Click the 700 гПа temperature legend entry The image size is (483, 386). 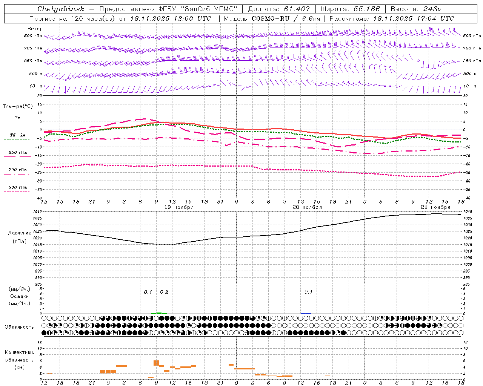coord(18,170)
